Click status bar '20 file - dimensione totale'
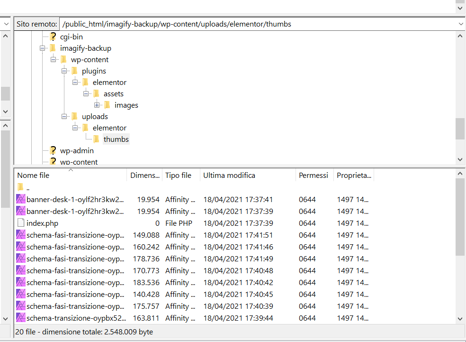Screen dimensions: 466x342 tap(84, 332)
